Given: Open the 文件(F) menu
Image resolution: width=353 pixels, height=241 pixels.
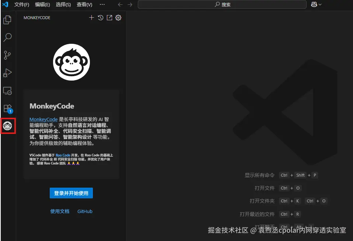Looking at the screenshot, I should tap(22, 4).
